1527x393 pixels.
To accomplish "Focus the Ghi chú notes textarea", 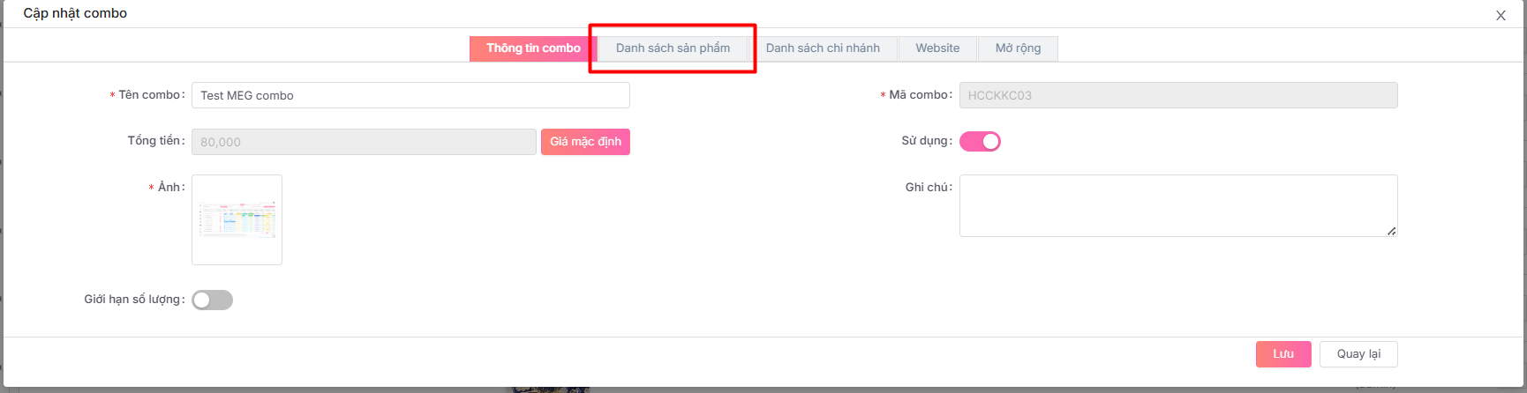I will coord(1177,205).
